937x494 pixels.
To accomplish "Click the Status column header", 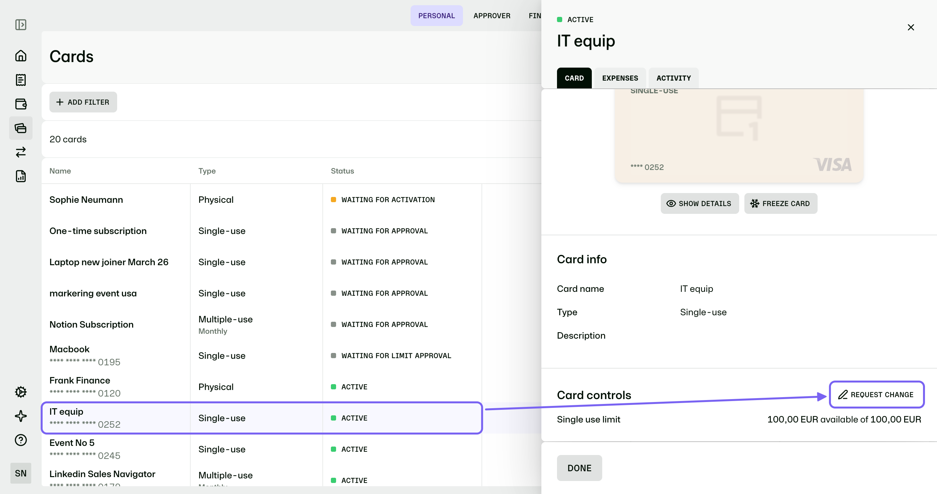I will click(342, 171).
